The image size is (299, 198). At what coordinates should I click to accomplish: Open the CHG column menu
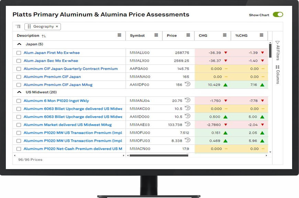coord(225,35)
